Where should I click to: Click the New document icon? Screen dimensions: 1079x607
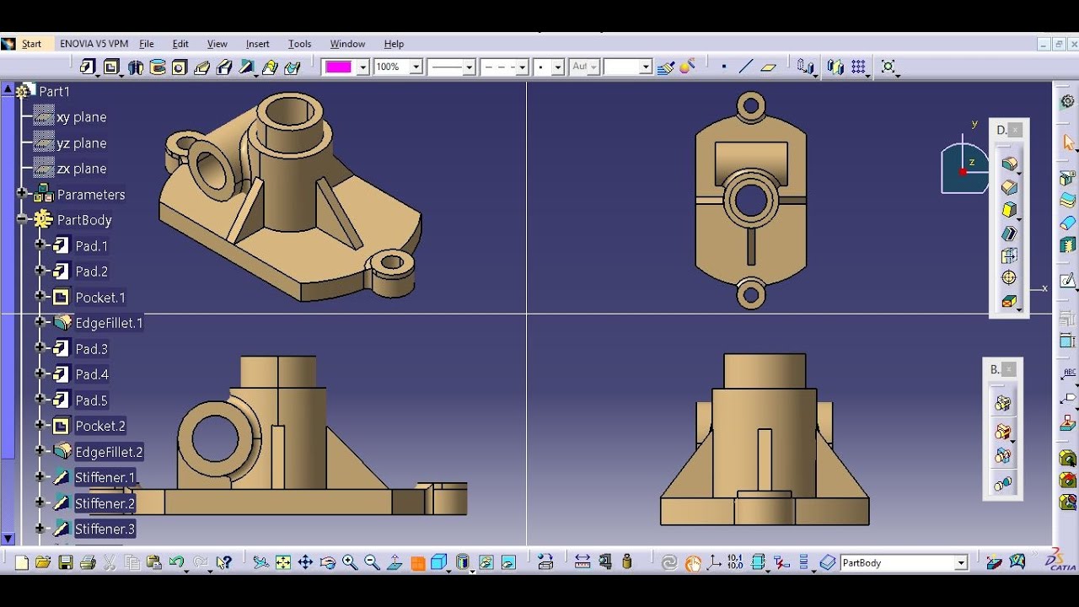21,562
